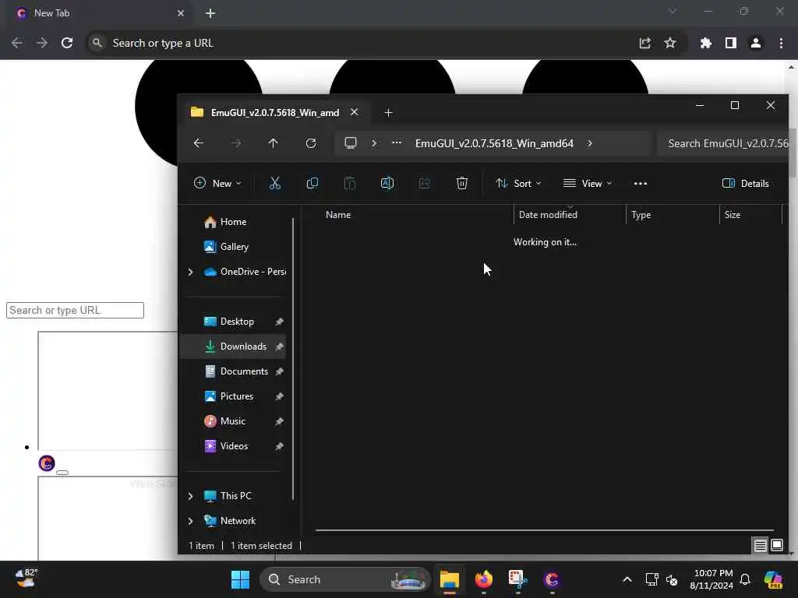
Task: Click the Delete trash icon in File Explorer
Action: click(461, 184)
